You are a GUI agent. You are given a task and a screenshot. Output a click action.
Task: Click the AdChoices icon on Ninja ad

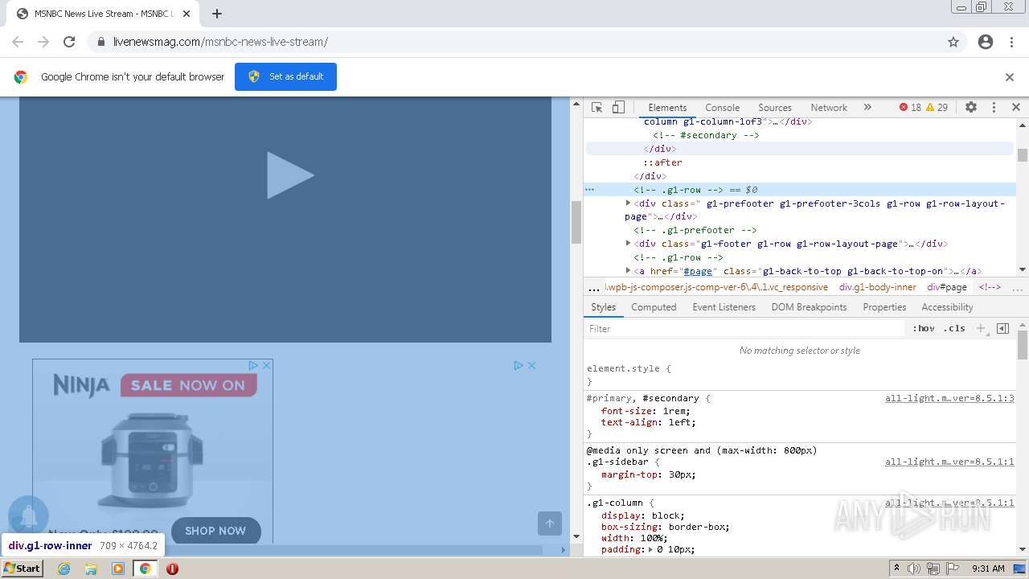tap(252, 365)
